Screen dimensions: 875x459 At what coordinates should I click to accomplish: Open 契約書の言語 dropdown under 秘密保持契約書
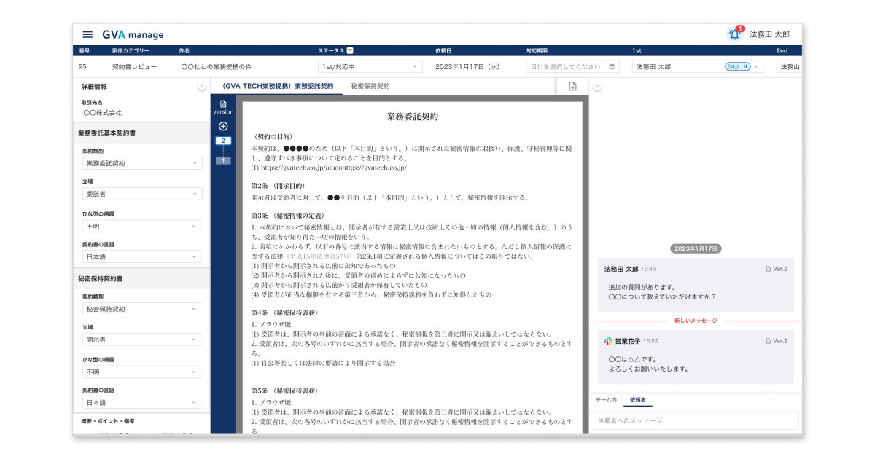[142, 402]
